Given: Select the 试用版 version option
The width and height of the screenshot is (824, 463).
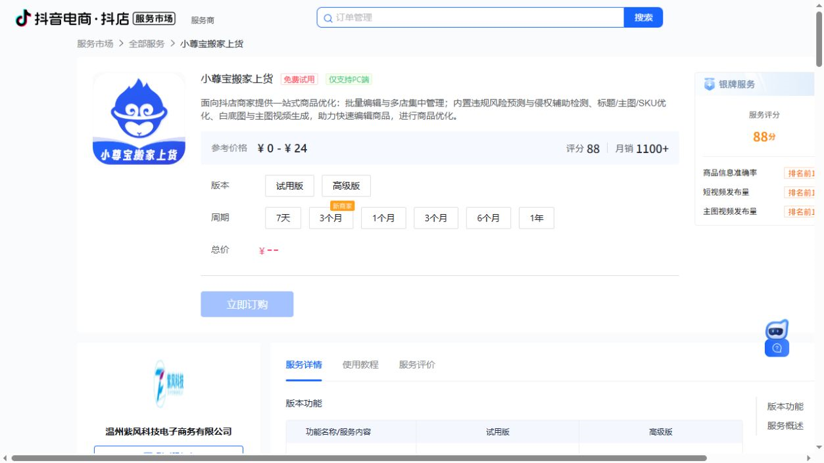Looking at the screenshot, I should pyautogui.click(x=289, y=186).
